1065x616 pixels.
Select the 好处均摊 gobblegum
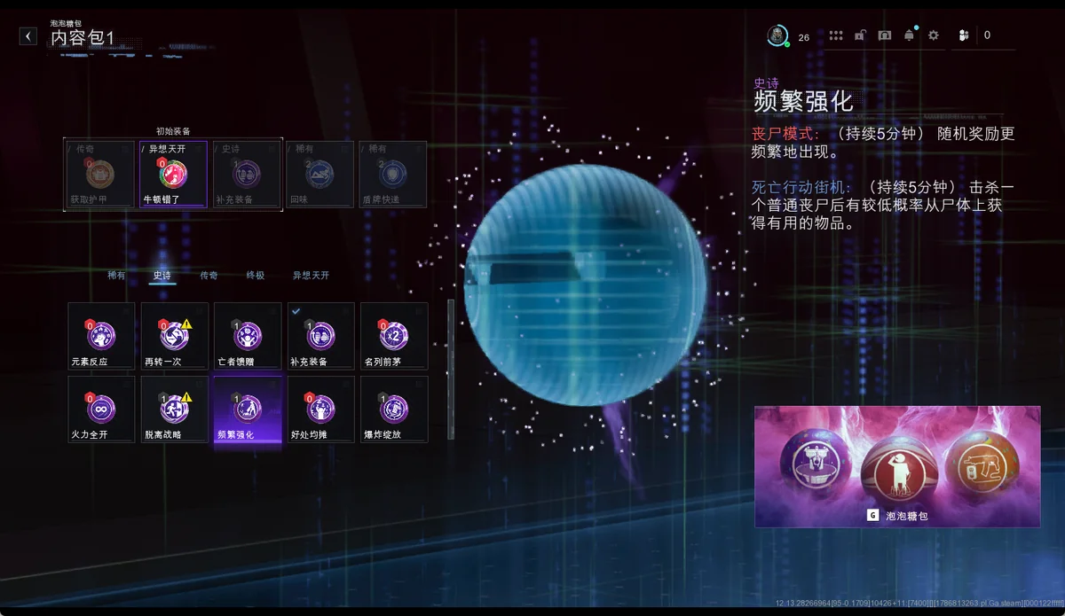[x=321, y=409]
